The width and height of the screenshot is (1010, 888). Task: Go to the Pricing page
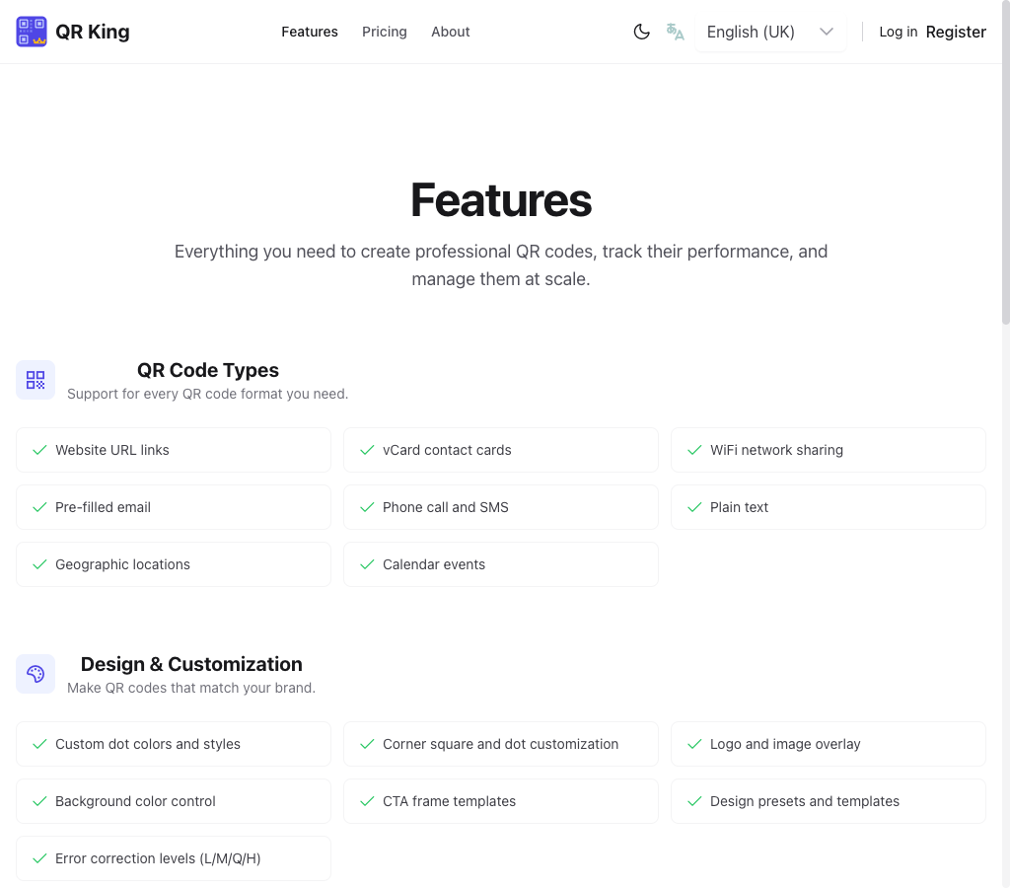385,32
